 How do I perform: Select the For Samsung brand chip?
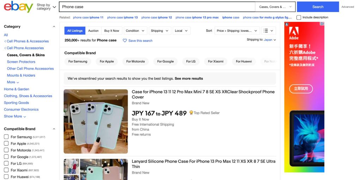[x=78, y=61]
